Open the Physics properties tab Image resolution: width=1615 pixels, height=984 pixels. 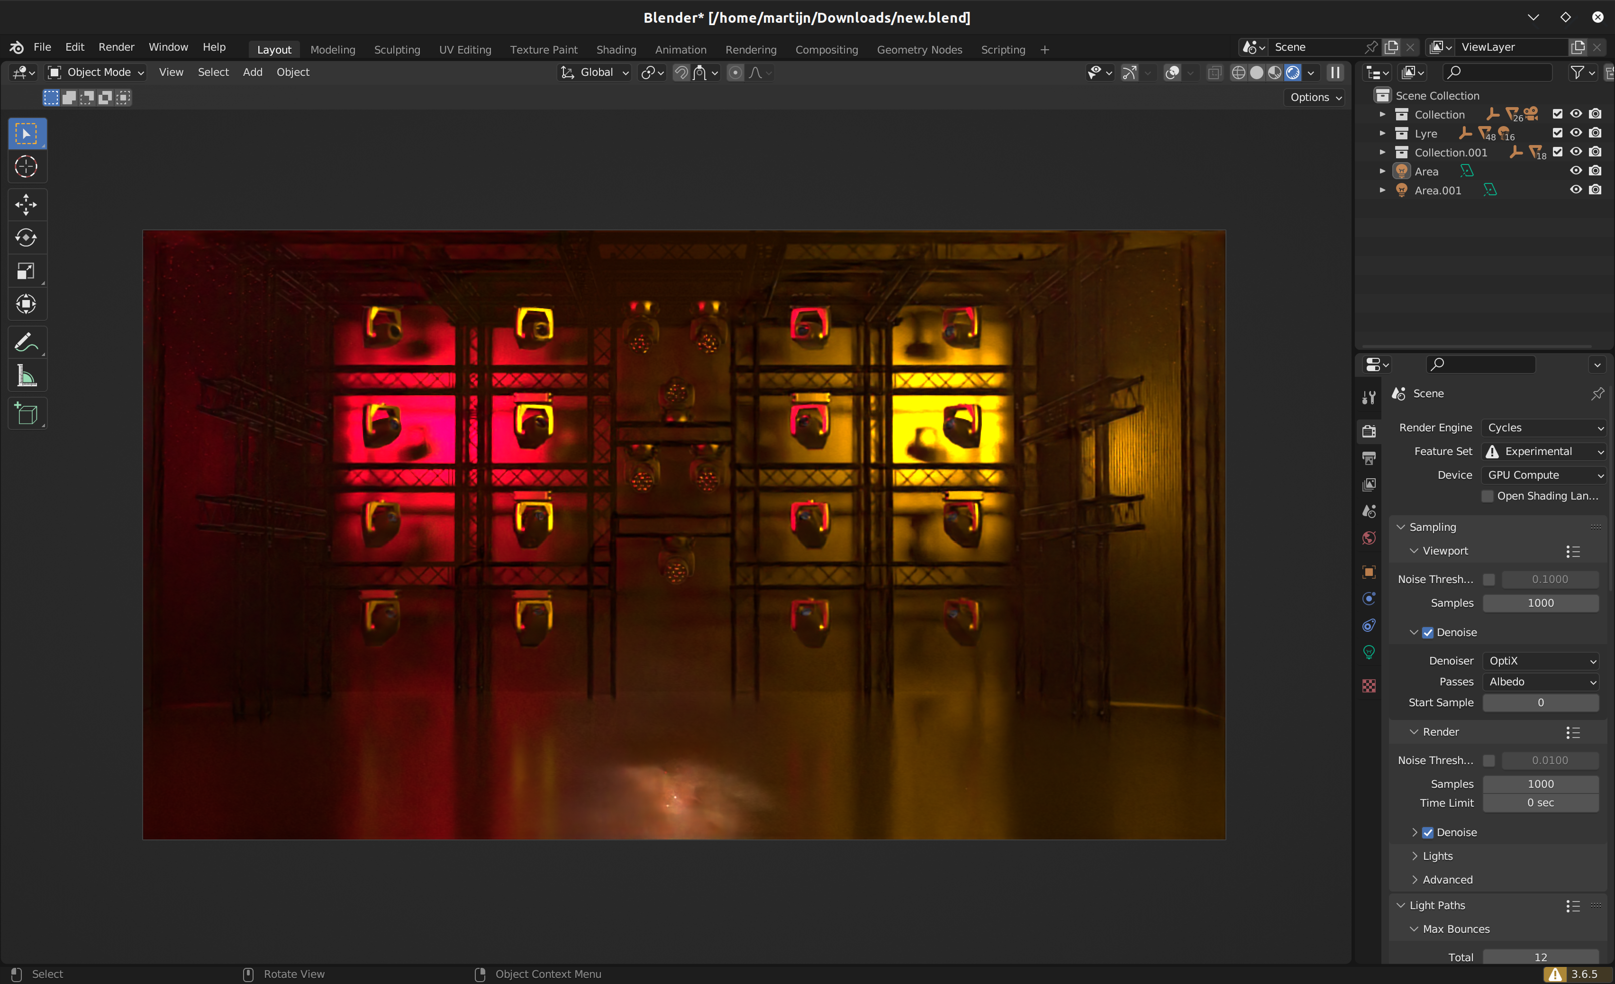tap(1369, 599)
